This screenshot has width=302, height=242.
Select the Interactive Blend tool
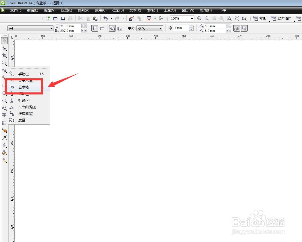pos(4,130)
